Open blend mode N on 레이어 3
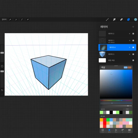The image size is (138, 138). (129, 54)
